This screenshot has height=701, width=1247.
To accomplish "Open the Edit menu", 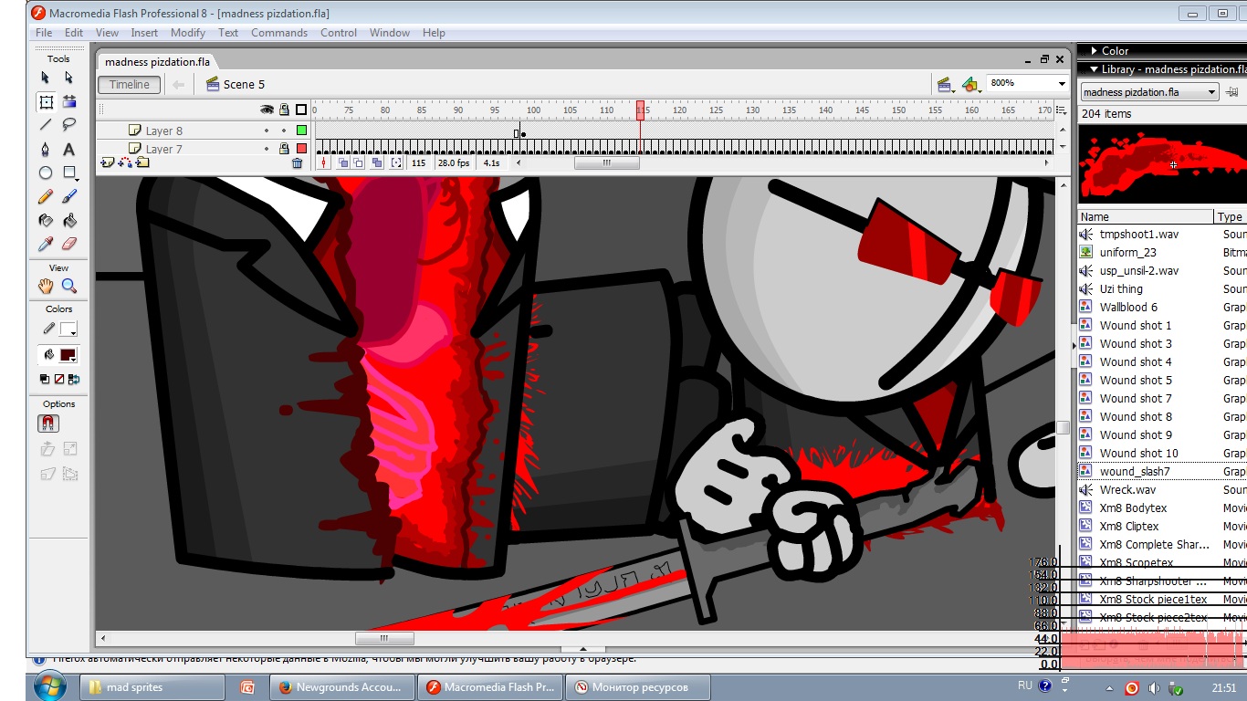I will (74, 33).
